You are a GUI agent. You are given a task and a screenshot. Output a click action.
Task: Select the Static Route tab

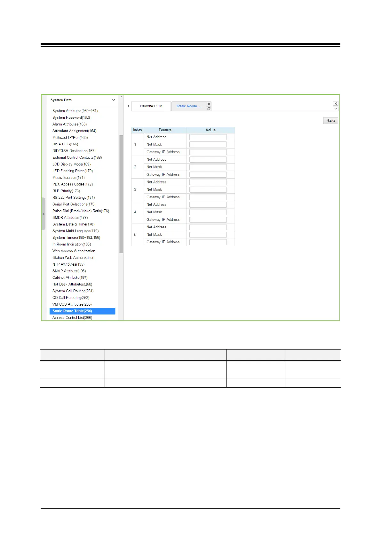tap(189, 106)
